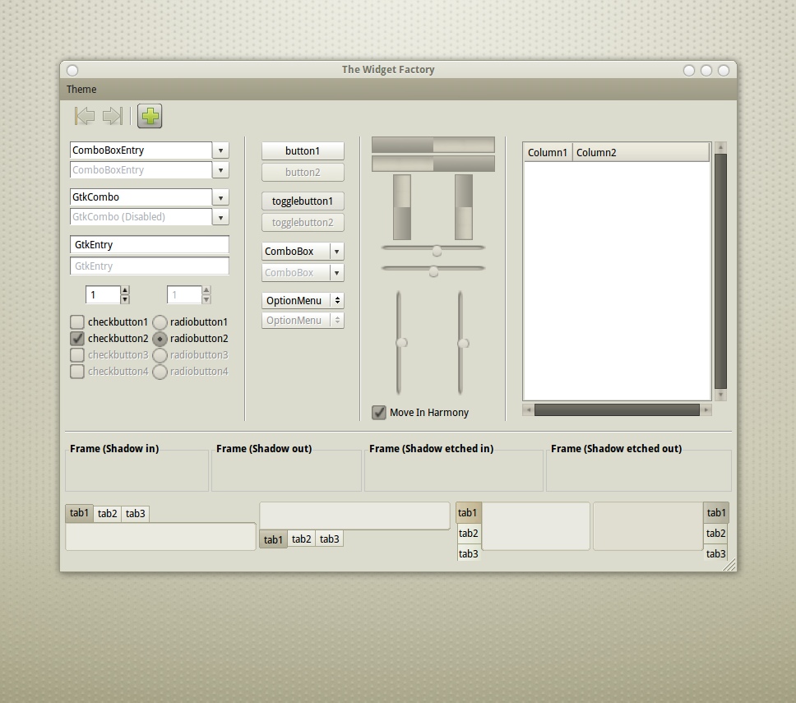Click the vertical scrollbar up arrow
The height and width of the screenshot is (703, 796).
pyautogui.click(x=720, y=147)
